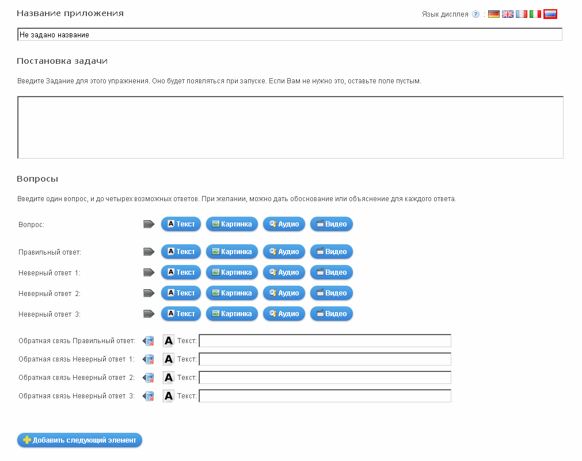Set Текст for Неверный ответ 3
The image size is (582, 461).
pos(181,314)
